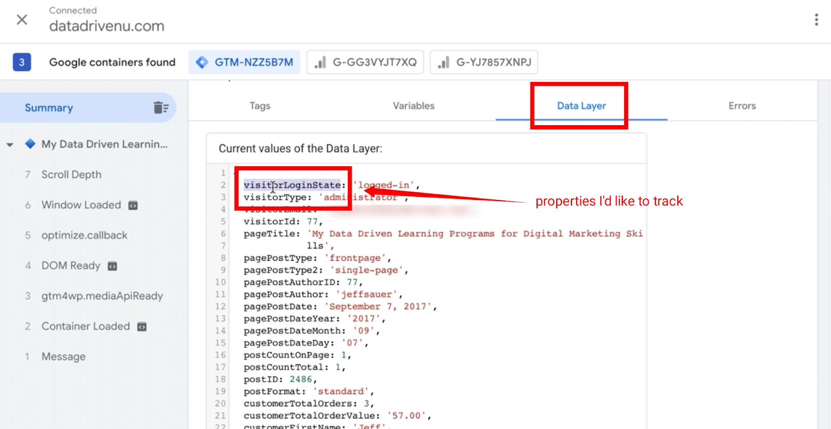831x429 pixels.
Task: Collapse the My Data Driven Learning page group
Action: coord(10,145)
